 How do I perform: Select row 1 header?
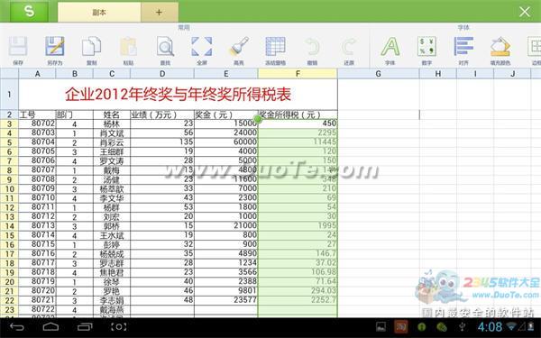[9, 95]
